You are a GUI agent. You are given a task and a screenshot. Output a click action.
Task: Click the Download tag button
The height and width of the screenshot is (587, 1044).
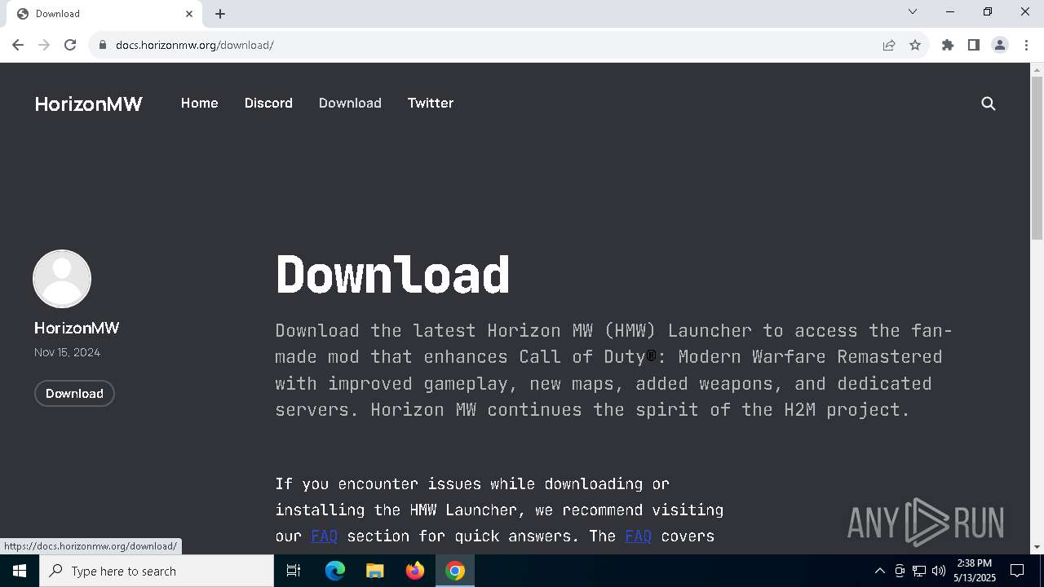[74, 393]
